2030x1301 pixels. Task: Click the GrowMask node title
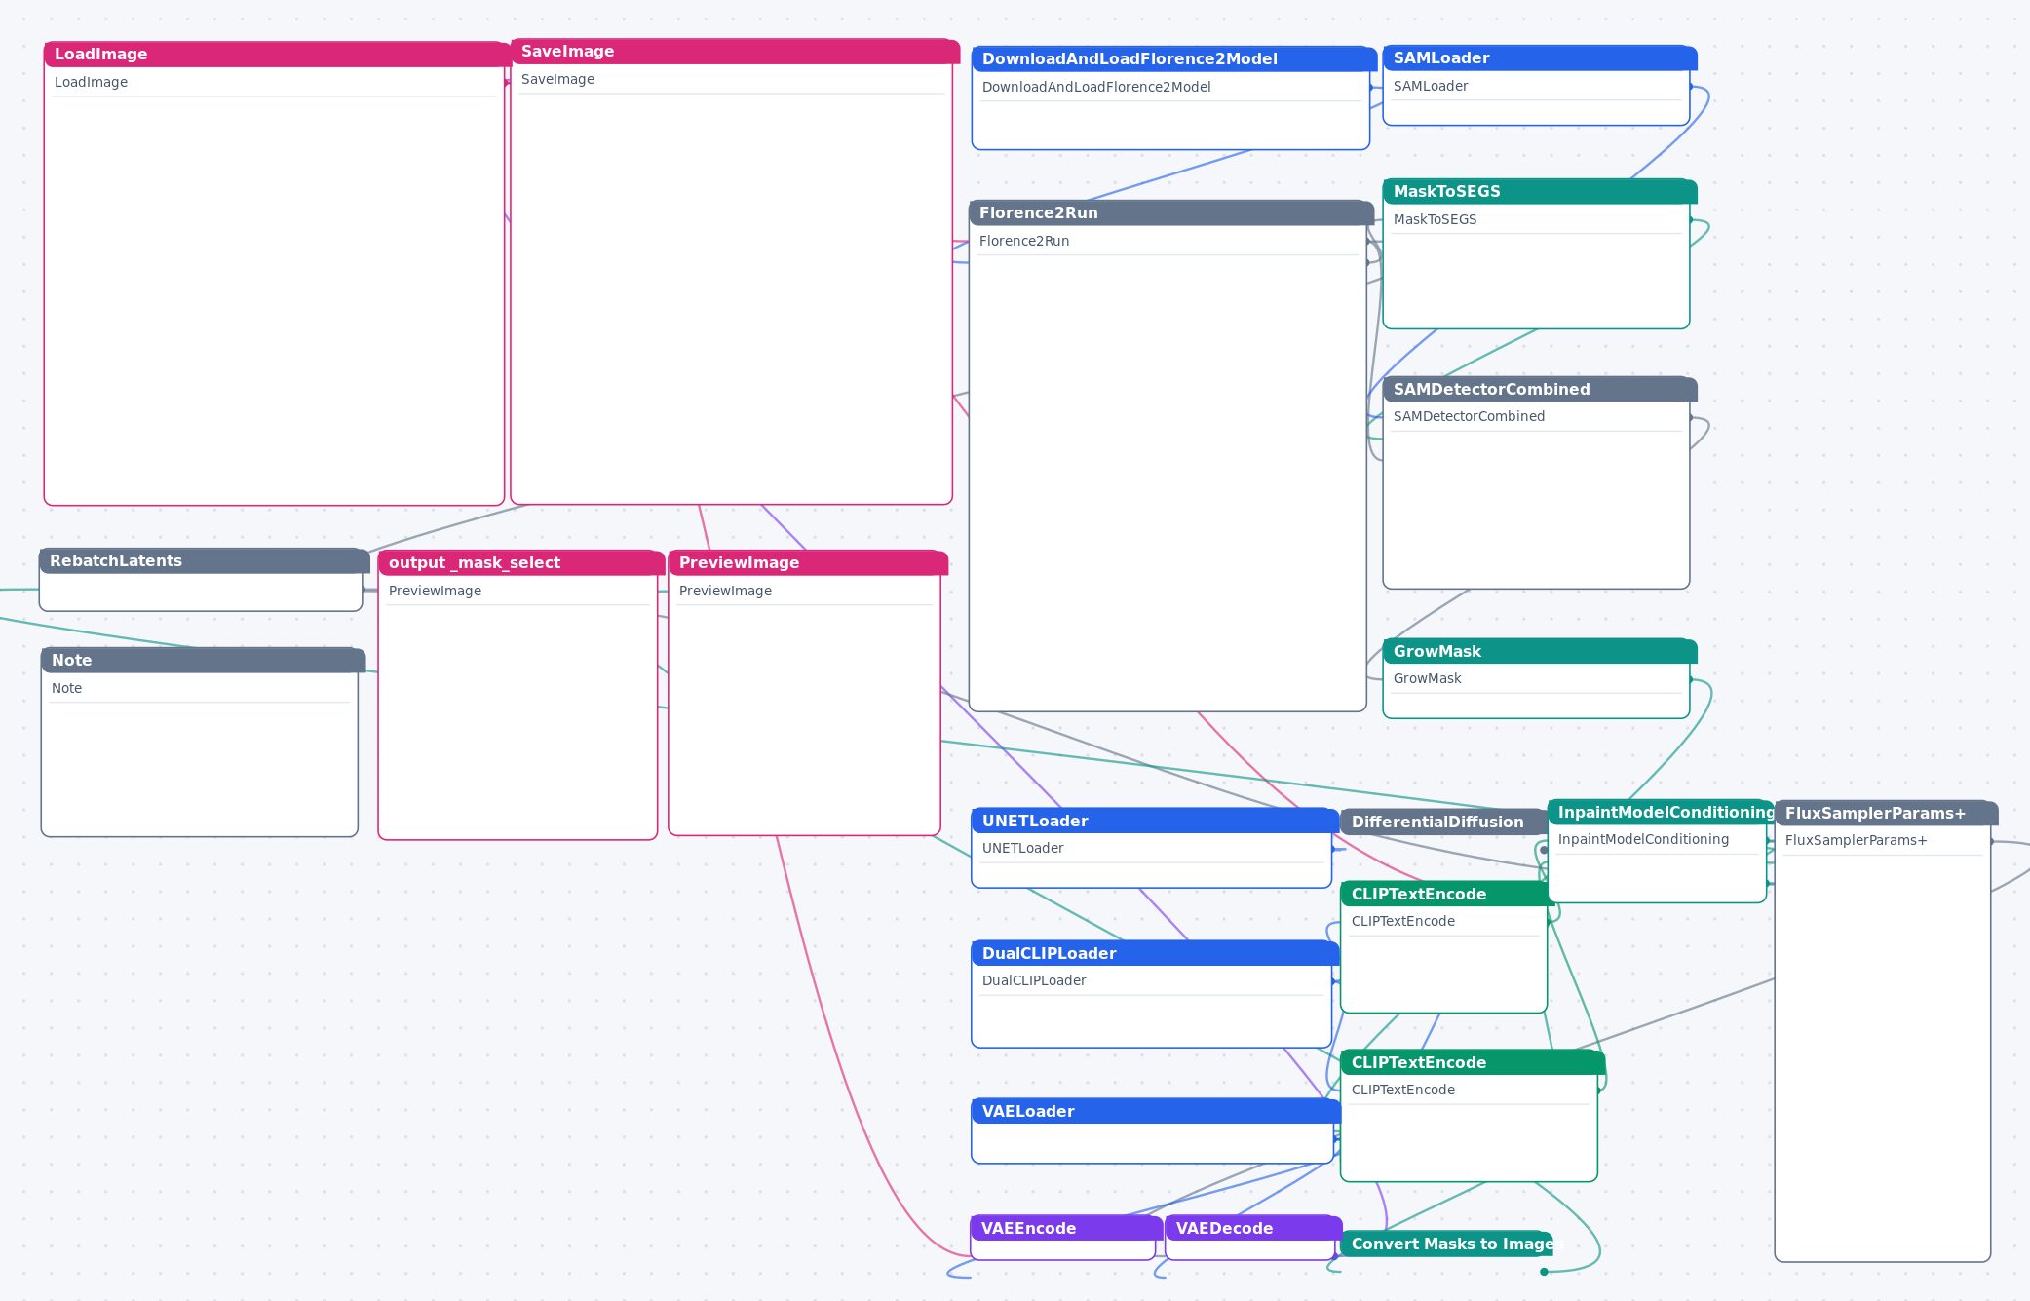coord(1540,652)
